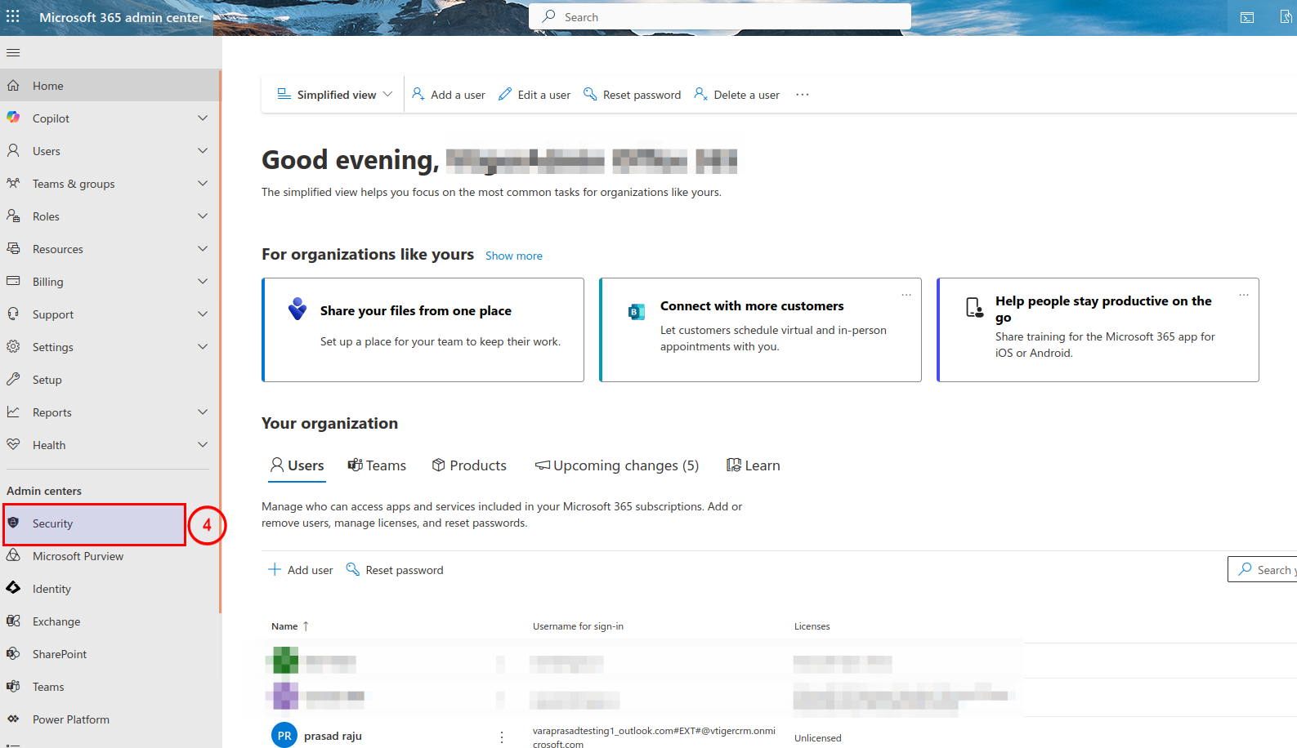The width and height of the screenshot is (1297, 748).
Task: Expand the Copilot chevron
Action: coord(203,118)
